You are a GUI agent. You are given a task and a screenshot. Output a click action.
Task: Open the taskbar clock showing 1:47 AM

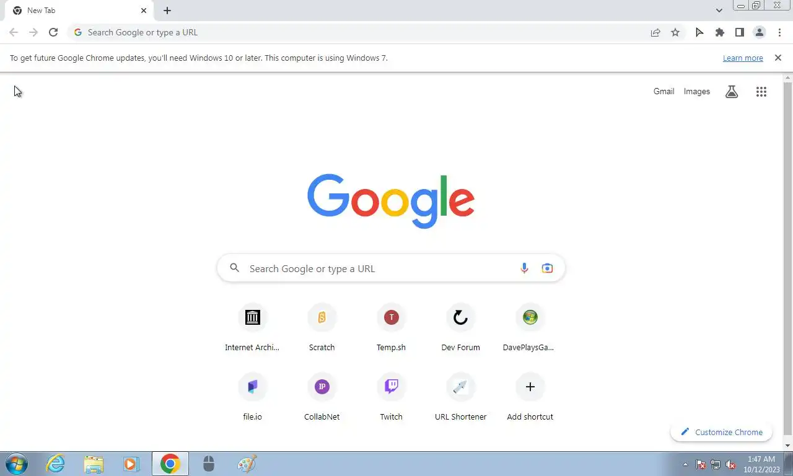tap(760, 464)
